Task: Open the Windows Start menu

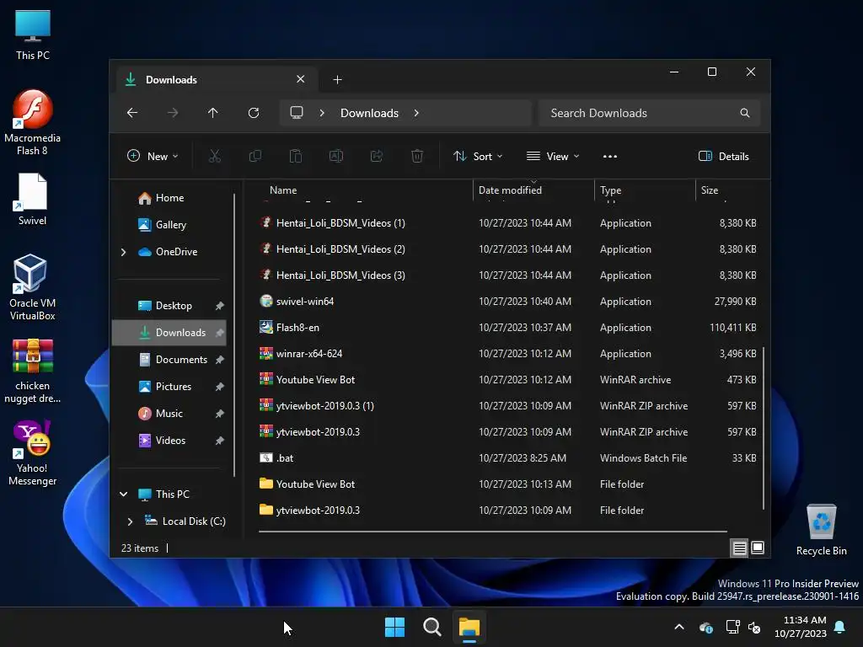Action: 394,627
